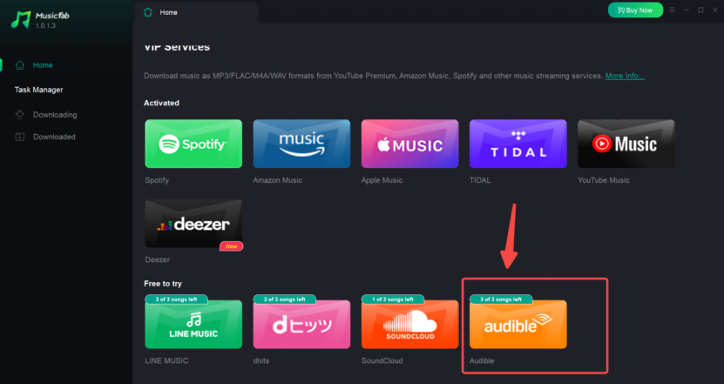Click the Downloaded icon in sidebar

coord(20,137)
